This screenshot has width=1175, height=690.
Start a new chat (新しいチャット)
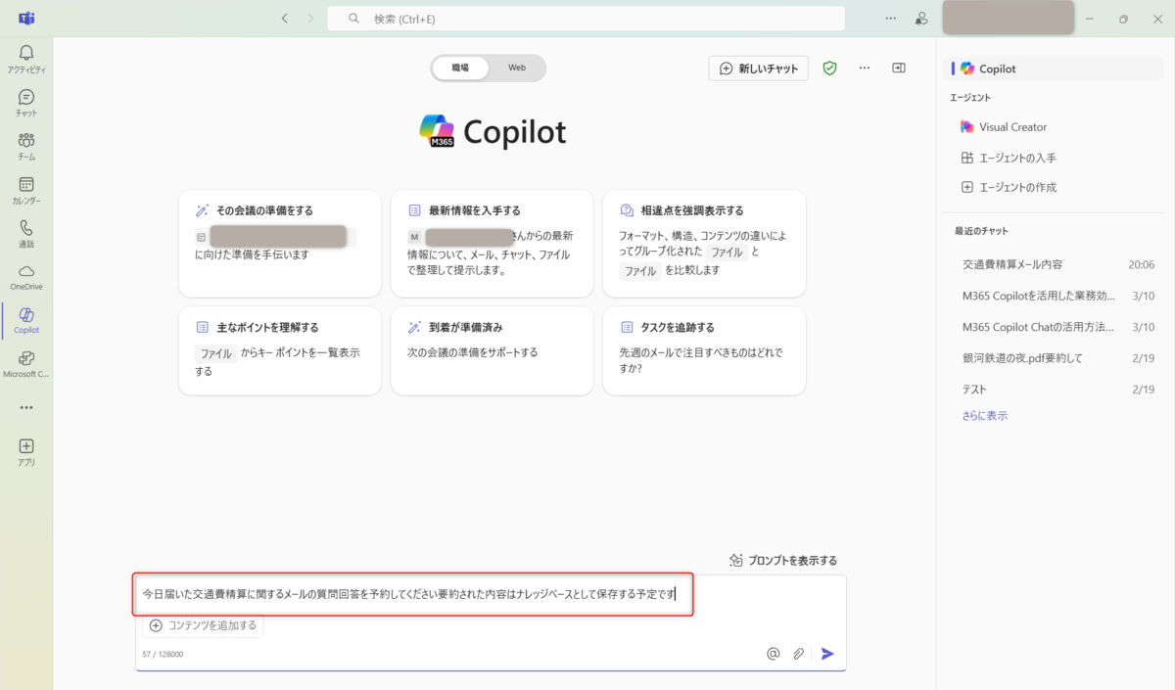pos(759,69)
